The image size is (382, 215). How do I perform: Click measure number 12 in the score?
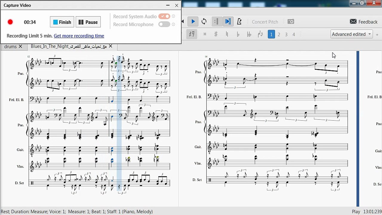(x=28, y=56)
